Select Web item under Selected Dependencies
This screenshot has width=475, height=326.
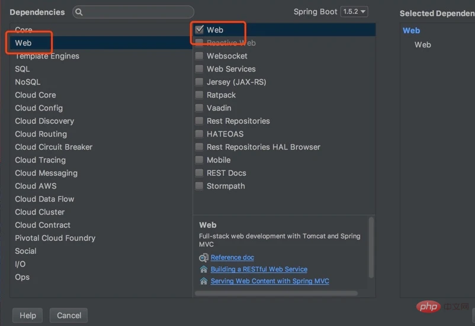pos(423,45)
